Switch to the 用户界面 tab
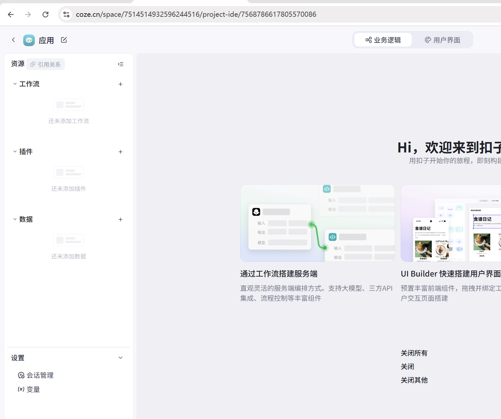Viewport: 501px width, 419px height. pyautogui.click(x=443, y=40)
